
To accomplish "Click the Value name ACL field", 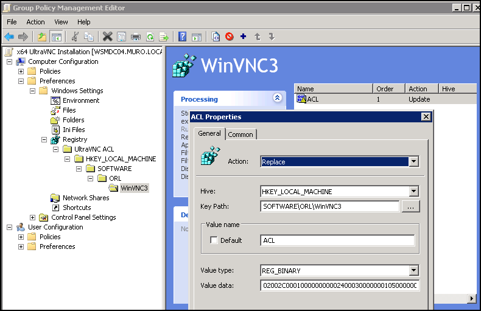I will (337, 240).
